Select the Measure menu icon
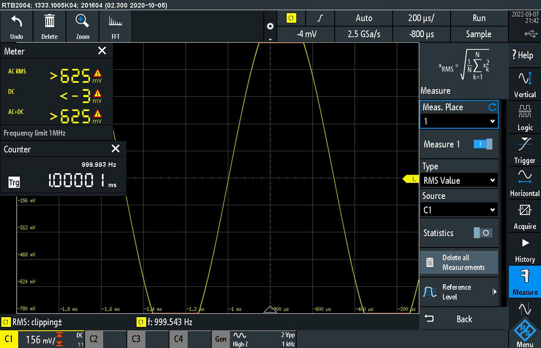Image resolution: width=541 pixels, height=348 pixels. point(524,282)
